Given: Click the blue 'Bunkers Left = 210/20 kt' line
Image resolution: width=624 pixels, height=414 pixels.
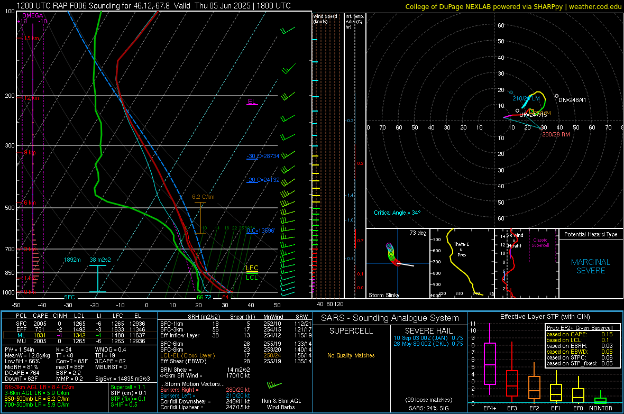Looking at the screenshot, I should (205, 395).
